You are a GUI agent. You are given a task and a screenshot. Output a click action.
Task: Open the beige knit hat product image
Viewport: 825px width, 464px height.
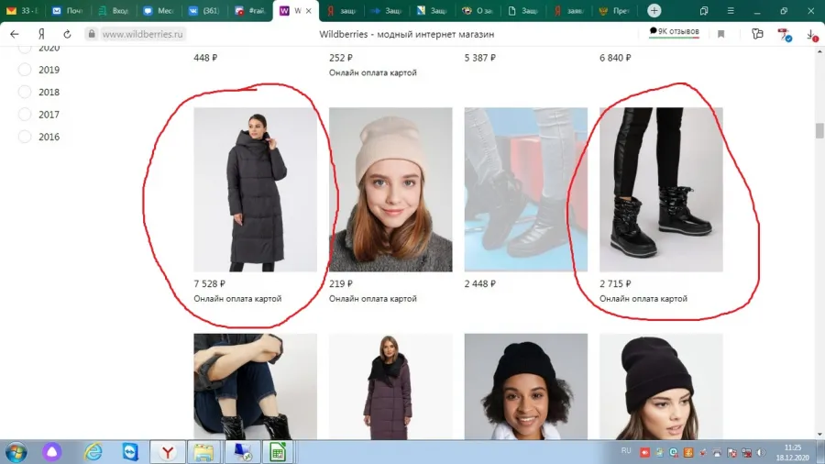[x=390, y=190]
